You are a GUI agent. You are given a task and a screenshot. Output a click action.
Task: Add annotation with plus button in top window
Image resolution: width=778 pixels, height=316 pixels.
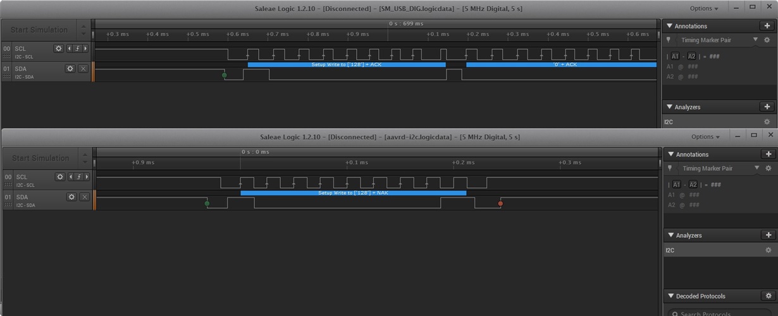(x=767, y=26)
